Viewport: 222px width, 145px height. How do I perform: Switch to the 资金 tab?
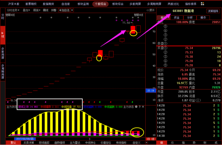pyautogui.click(x=176, y=17)
